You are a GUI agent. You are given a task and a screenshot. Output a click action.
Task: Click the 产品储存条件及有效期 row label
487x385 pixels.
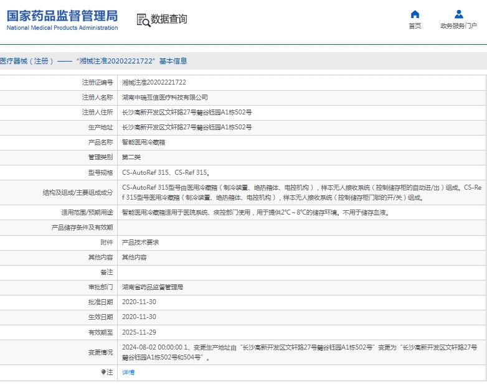[82, 228]
